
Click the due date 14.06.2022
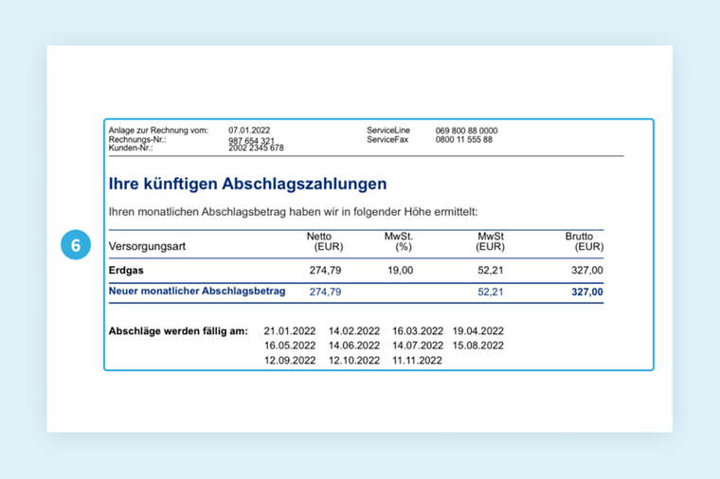pyautogui.click(x=354, y=346)
